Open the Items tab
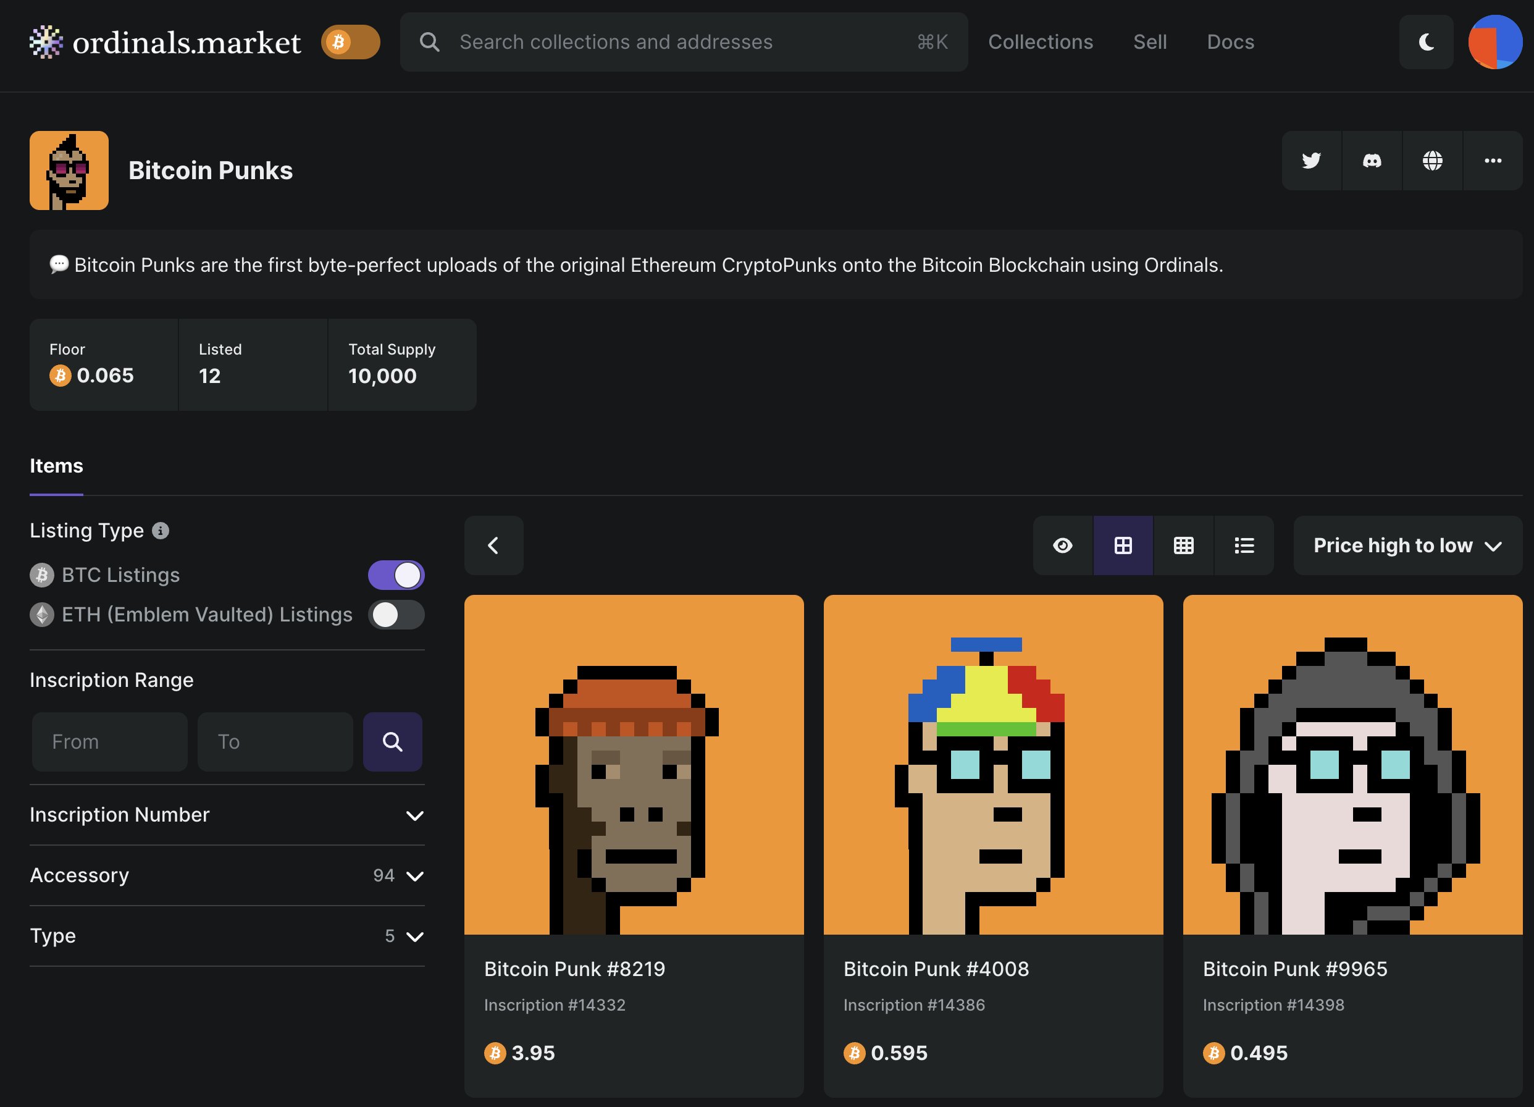1534x1107 pixels. (56, 466)
